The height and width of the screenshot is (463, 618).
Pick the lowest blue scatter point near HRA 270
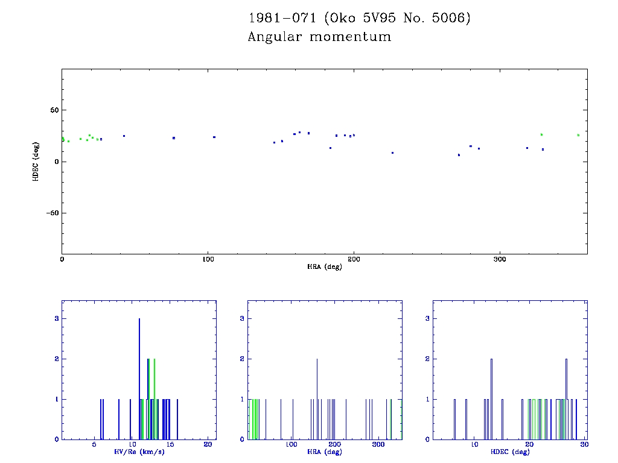coord(459,155)
